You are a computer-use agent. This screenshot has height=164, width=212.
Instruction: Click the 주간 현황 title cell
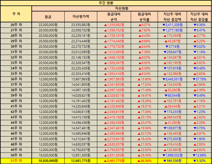tap(106, 3)
